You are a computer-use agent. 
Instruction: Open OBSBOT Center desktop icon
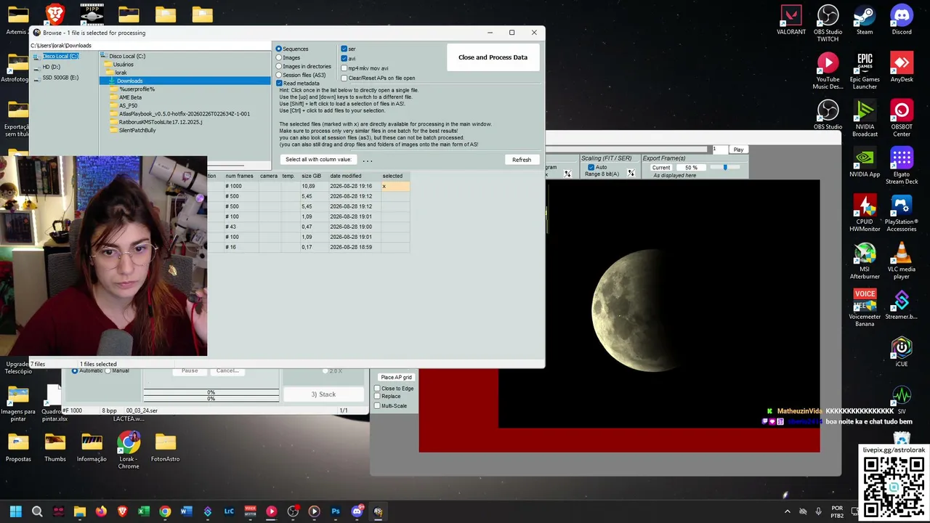tap(901, 118)
